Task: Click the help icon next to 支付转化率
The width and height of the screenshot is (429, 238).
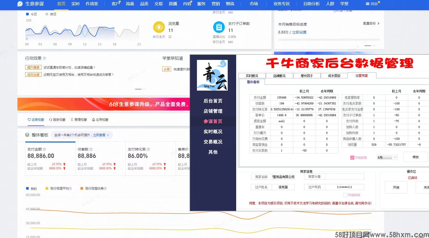Action: pyautogui.click(x=148, y=149)
